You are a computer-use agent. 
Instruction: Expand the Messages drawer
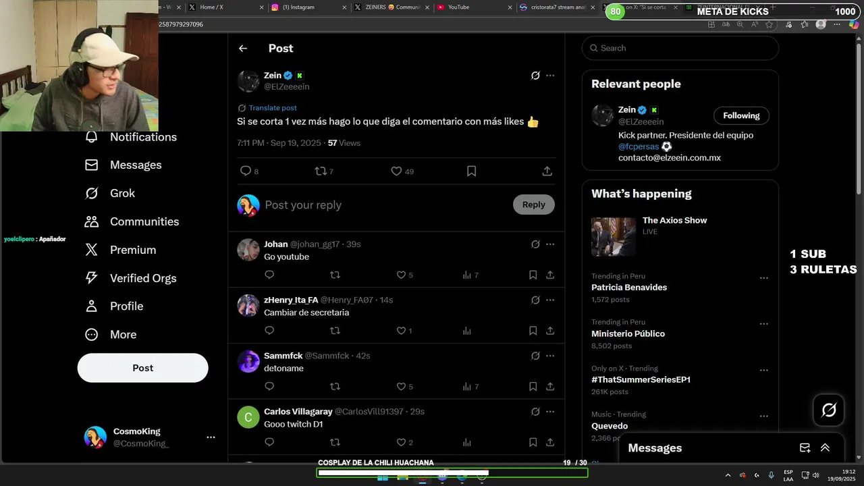(x=825, y=448)
